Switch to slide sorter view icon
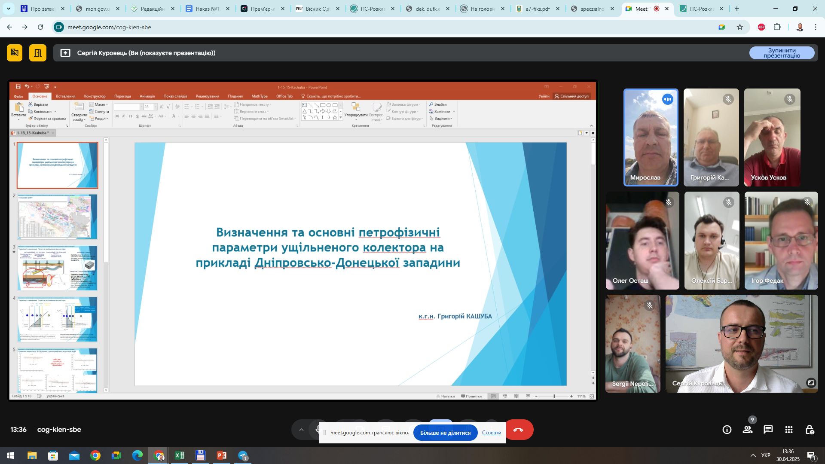825x464 pixels. point(505,396)
